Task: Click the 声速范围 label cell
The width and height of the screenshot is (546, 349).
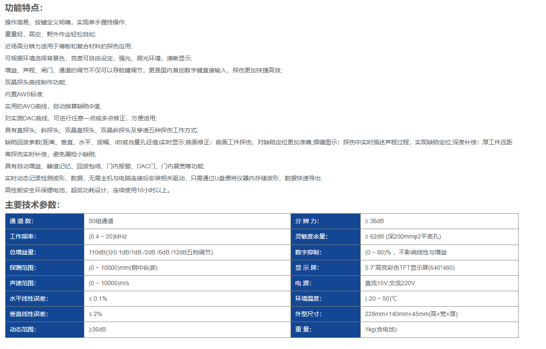Action: click(45, 283)
